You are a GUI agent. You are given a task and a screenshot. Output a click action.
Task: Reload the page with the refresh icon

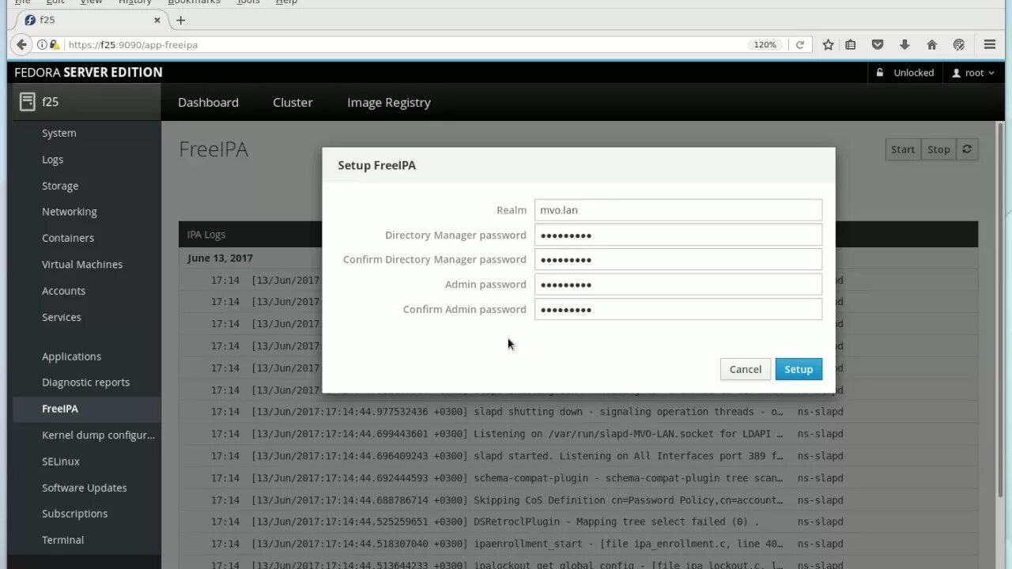(800, 45)
